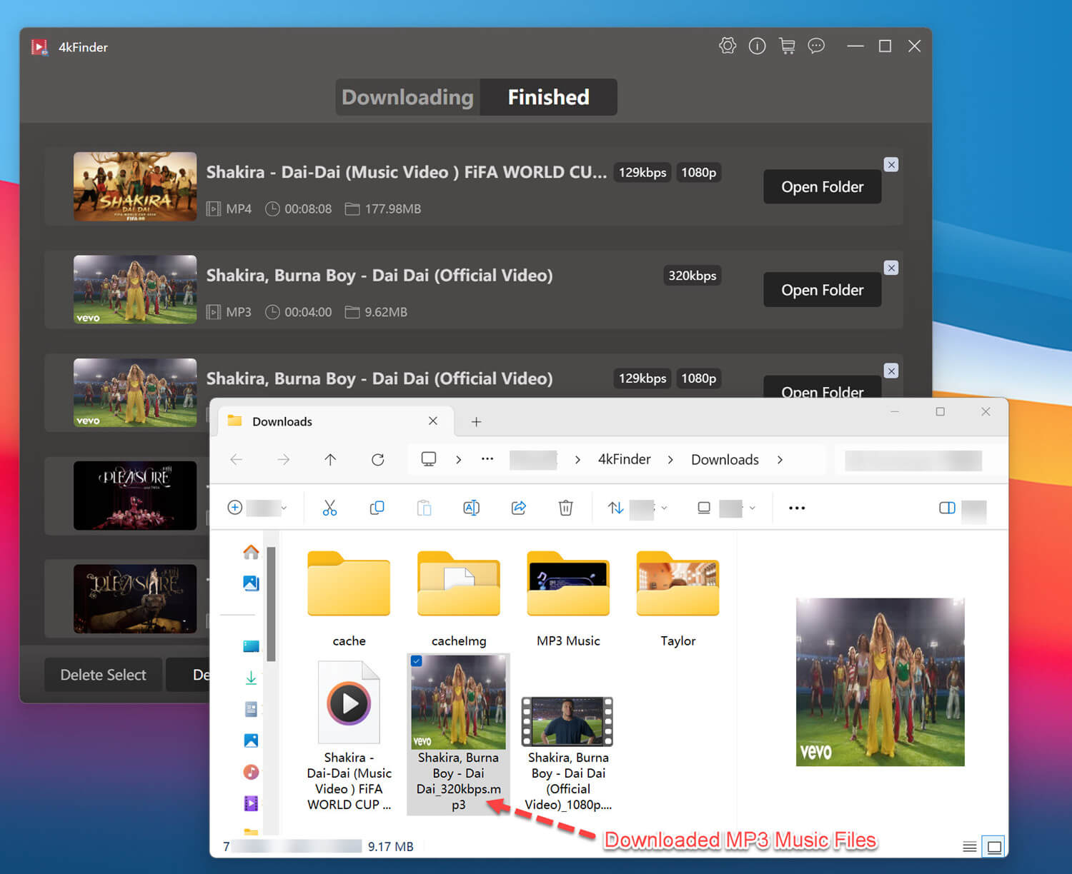The width and height of the screenshot is (1072, 874).
Task: Click the PC icon in address bar
Action: (x=429, y=459)
